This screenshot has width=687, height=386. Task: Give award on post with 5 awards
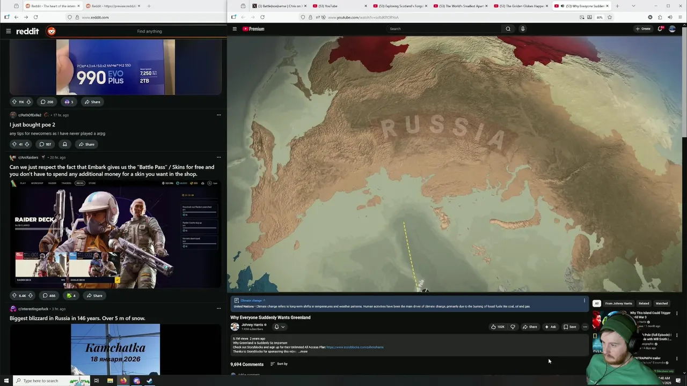tap(69, 102)
